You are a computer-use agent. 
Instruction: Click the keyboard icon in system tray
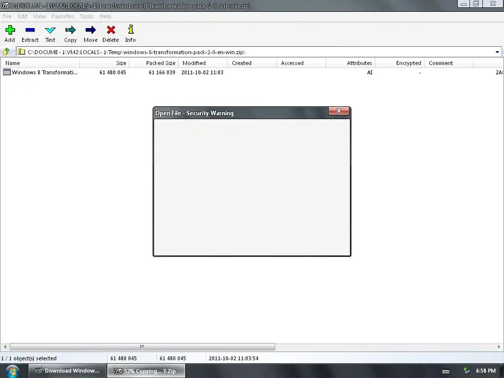tap(446, 371)
